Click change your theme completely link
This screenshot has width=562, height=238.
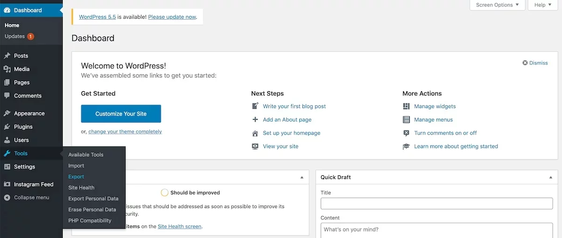[125, 132]
